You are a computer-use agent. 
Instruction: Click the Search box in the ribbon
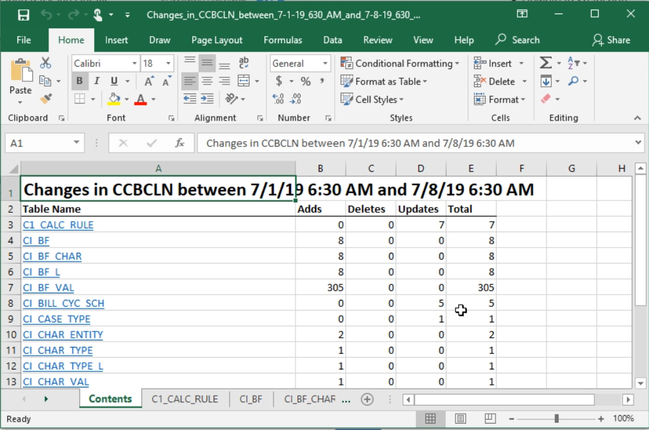518,40
